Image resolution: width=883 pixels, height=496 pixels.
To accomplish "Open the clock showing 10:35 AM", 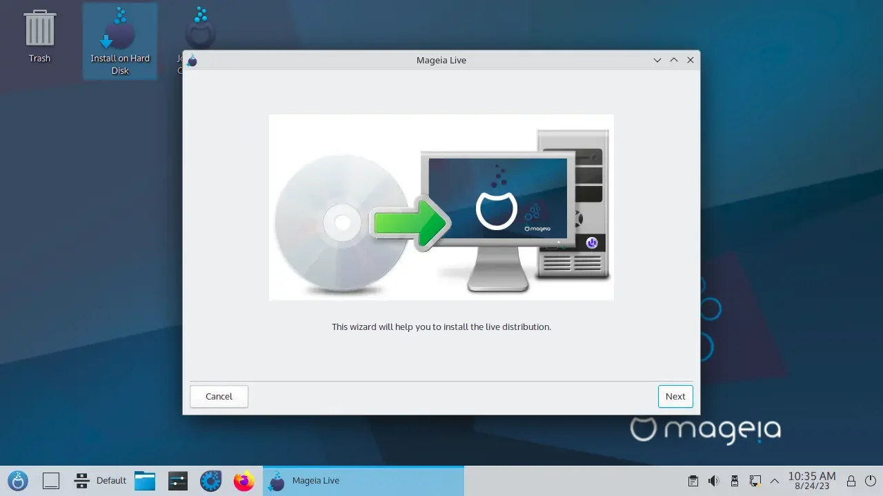I will (812, 480).
